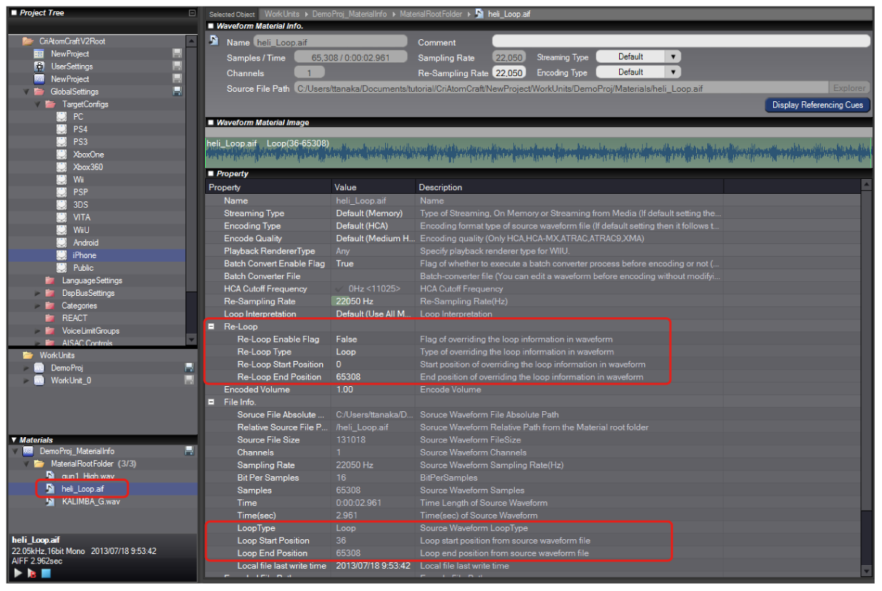Open the Streaming Type dropdown
Screen dimensions: 882x591
[673, 57]
